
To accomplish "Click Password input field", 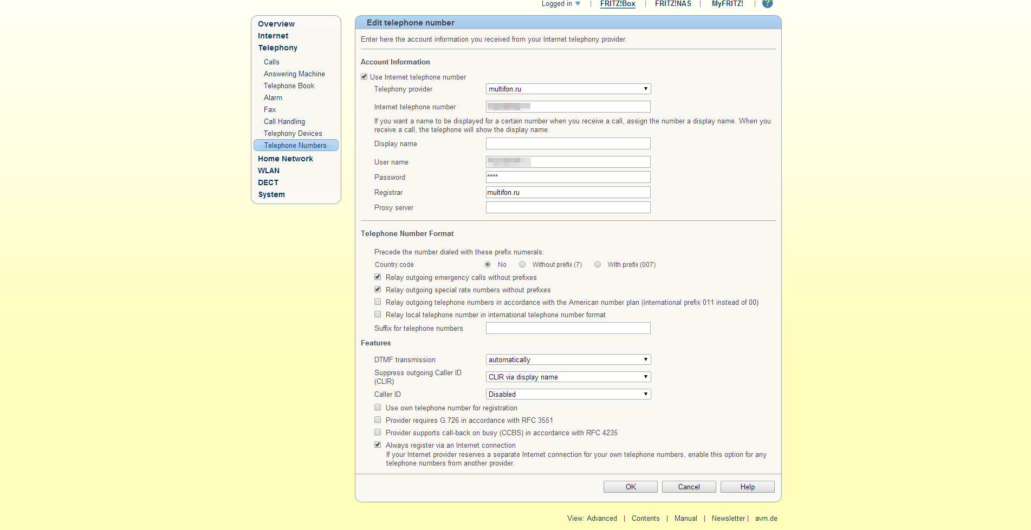I will [568, 177].
